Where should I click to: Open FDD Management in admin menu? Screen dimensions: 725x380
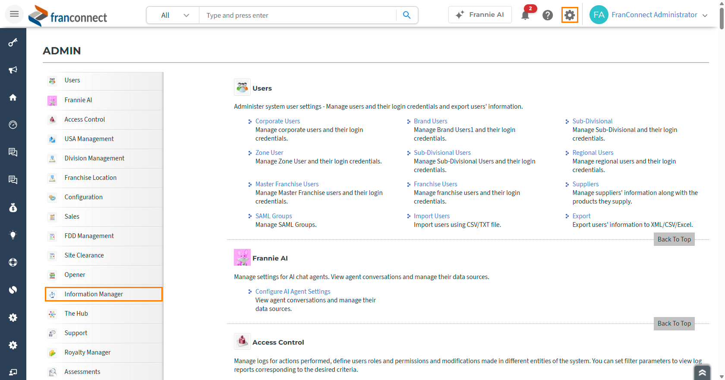click(x=104, y=236)
